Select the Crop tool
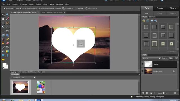Image resolution: width=180 pixels, height=101 pixels. [8, 31]
